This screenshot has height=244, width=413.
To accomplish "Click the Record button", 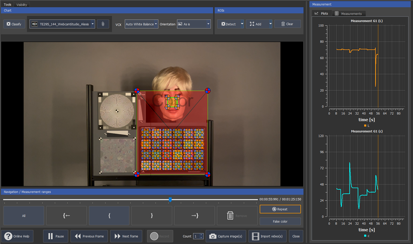I will 160,236.
